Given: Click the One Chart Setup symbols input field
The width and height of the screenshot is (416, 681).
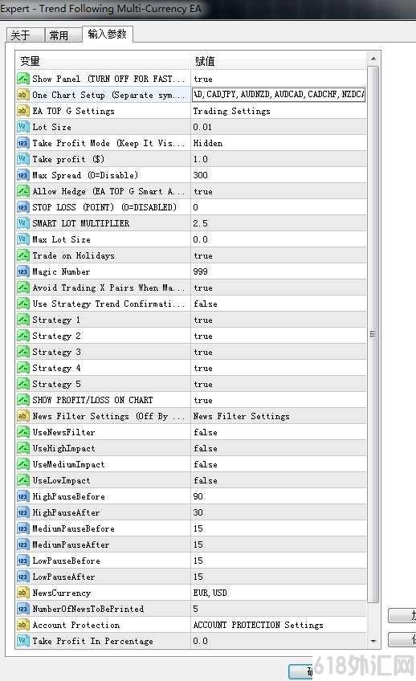Looking at the screenshot, I should [279, 94].
